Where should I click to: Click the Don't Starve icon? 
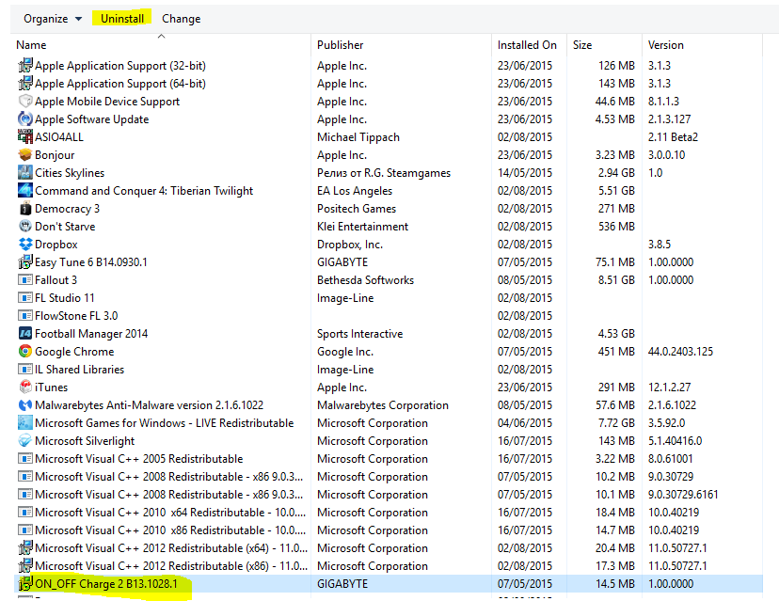click(x=25, y=227)
